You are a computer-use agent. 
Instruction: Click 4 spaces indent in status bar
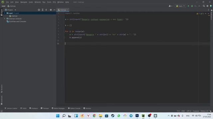pyautogui.click(x=196, y=111)
